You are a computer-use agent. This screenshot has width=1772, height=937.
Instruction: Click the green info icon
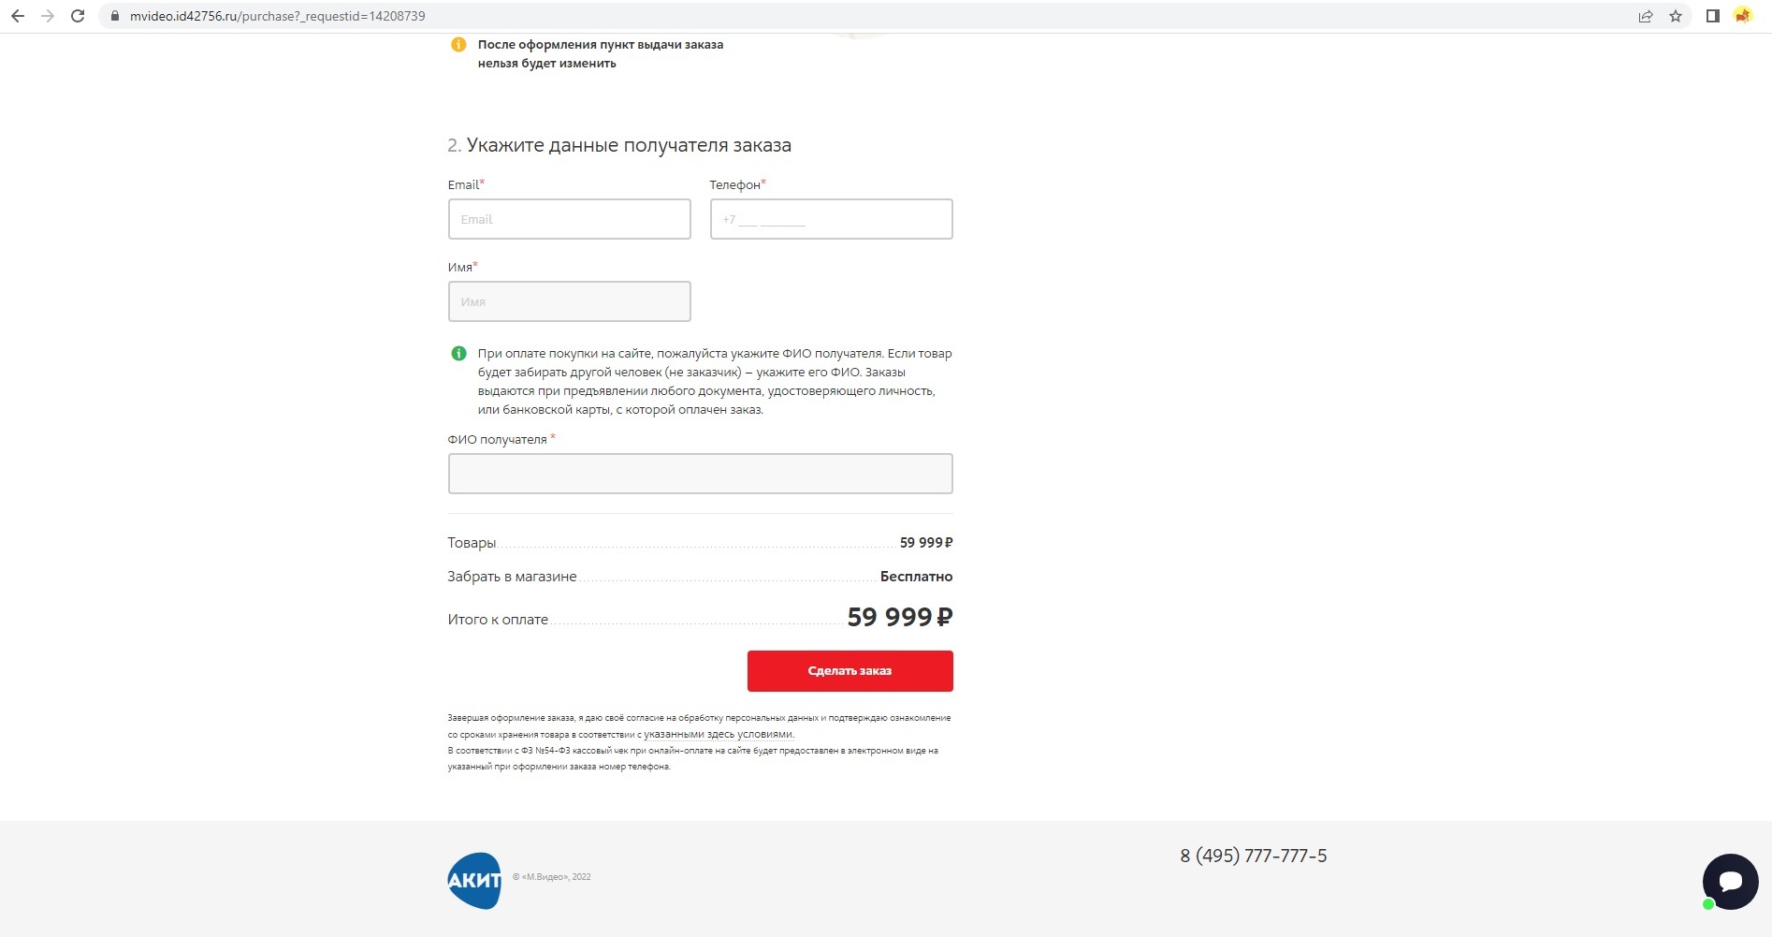458,354
